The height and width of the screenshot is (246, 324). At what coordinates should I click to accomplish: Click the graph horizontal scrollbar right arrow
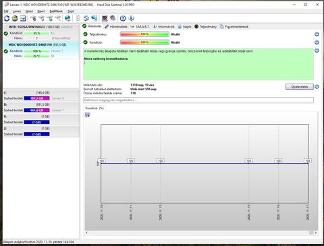point(316,233)
